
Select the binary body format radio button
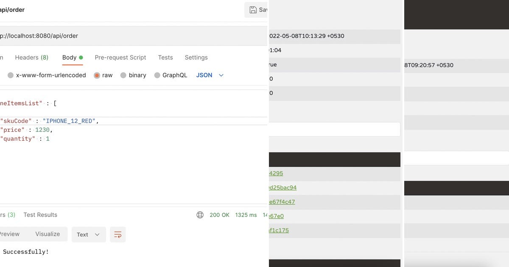(x=123, y=75)
